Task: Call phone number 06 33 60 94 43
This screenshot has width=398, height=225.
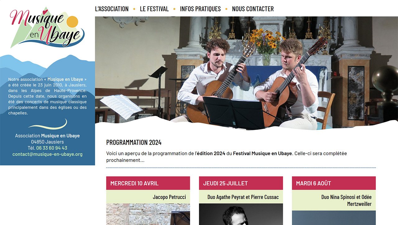Action: [52, 148]
